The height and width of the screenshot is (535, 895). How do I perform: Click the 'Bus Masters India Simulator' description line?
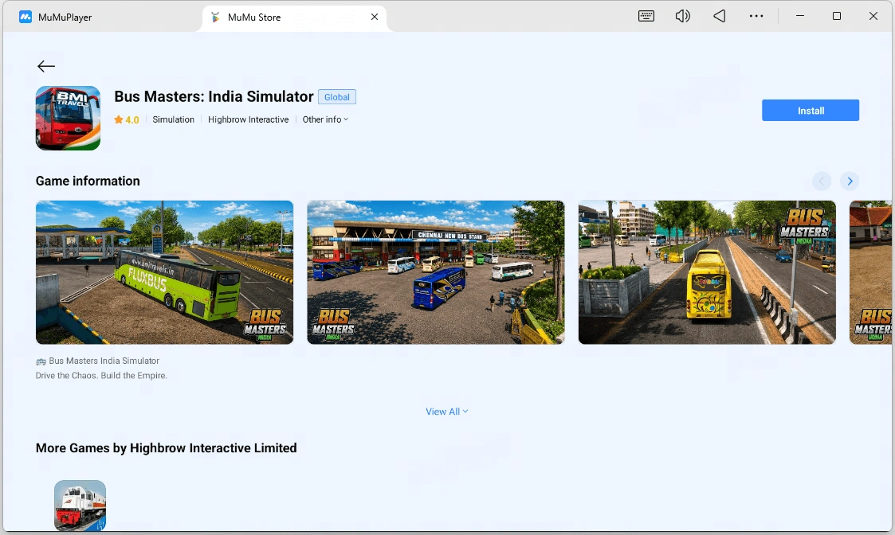point(97,361)
